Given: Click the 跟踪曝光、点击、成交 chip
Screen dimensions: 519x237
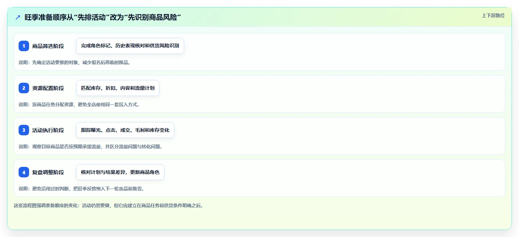Looking at the screenshot, I should pyautogui.click(x=125, y=130).
